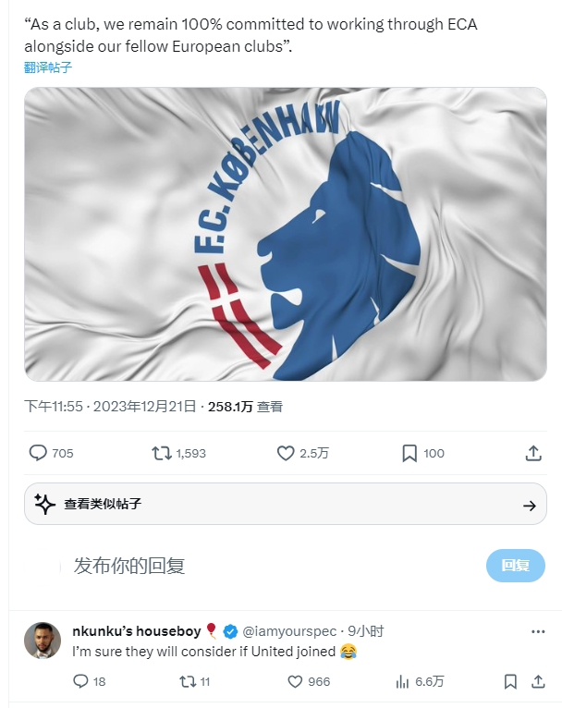Like the comment with 966 likes

295,681
